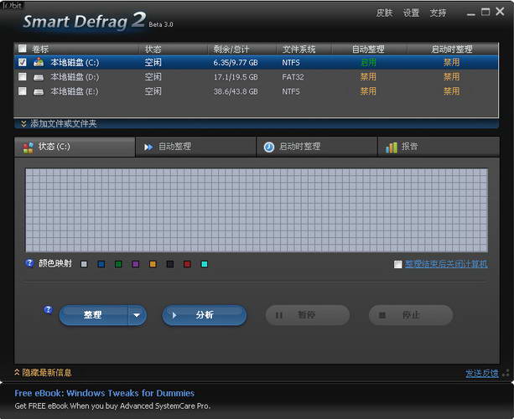The width and height of the screenshot is (514, 419).
Task: Click the dark gray color map swatch
Action: click(170, 264)
